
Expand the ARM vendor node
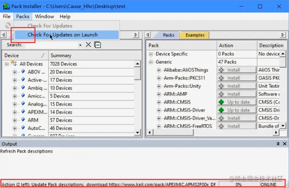15,120
